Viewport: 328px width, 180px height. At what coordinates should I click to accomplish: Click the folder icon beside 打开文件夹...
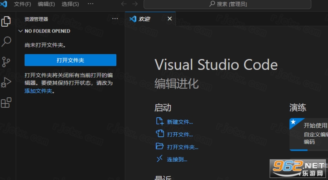click(x=160, y=146)
